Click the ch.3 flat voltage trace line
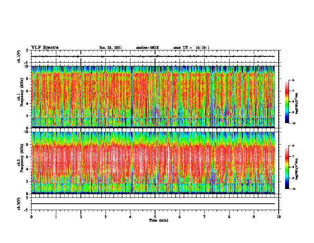 (x=153, y=204)
